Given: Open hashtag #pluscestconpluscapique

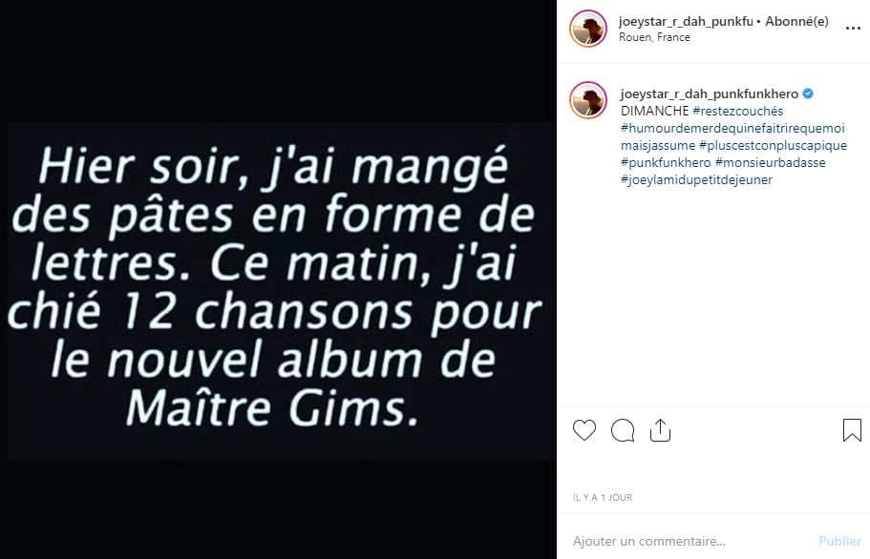Looking at the screenshot, I should [x=773, y=145].
